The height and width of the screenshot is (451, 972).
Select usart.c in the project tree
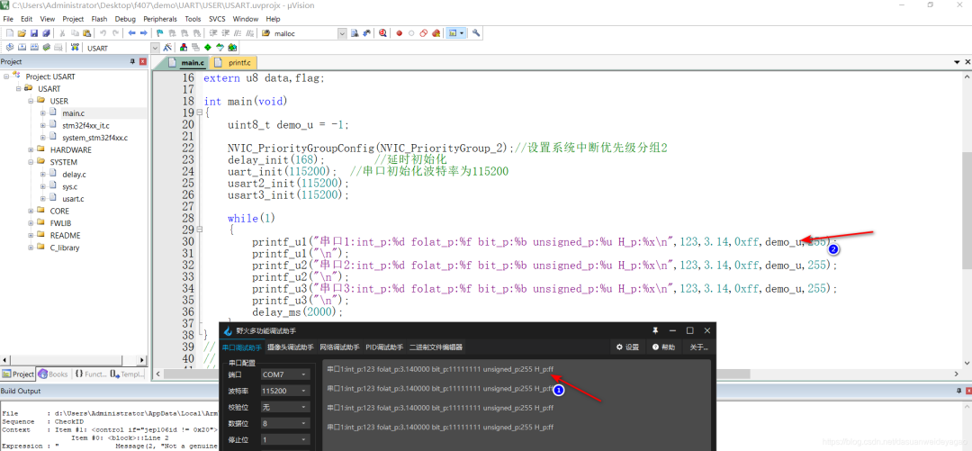tap(73, 199)
